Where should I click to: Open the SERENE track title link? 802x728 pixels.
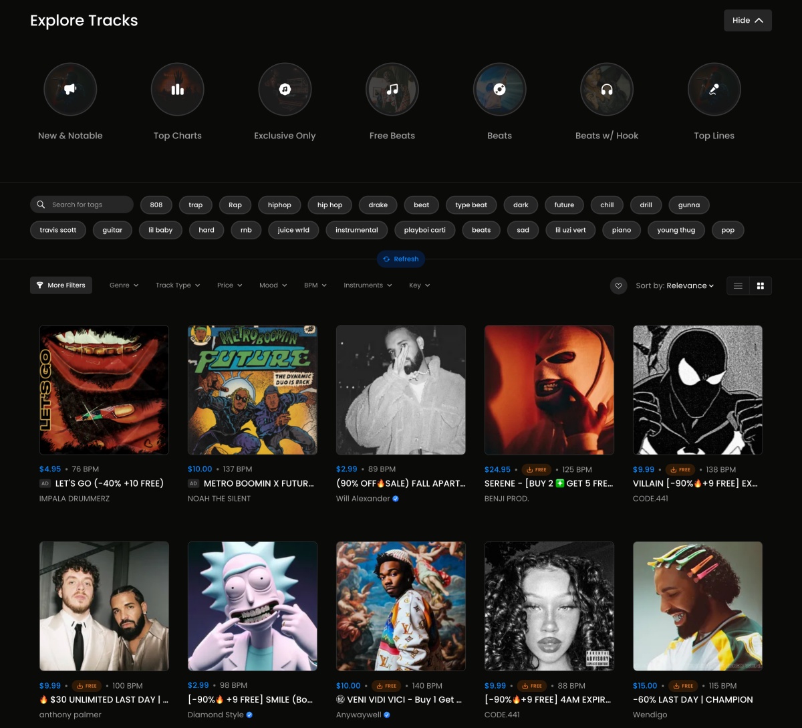tap(549, 483)
